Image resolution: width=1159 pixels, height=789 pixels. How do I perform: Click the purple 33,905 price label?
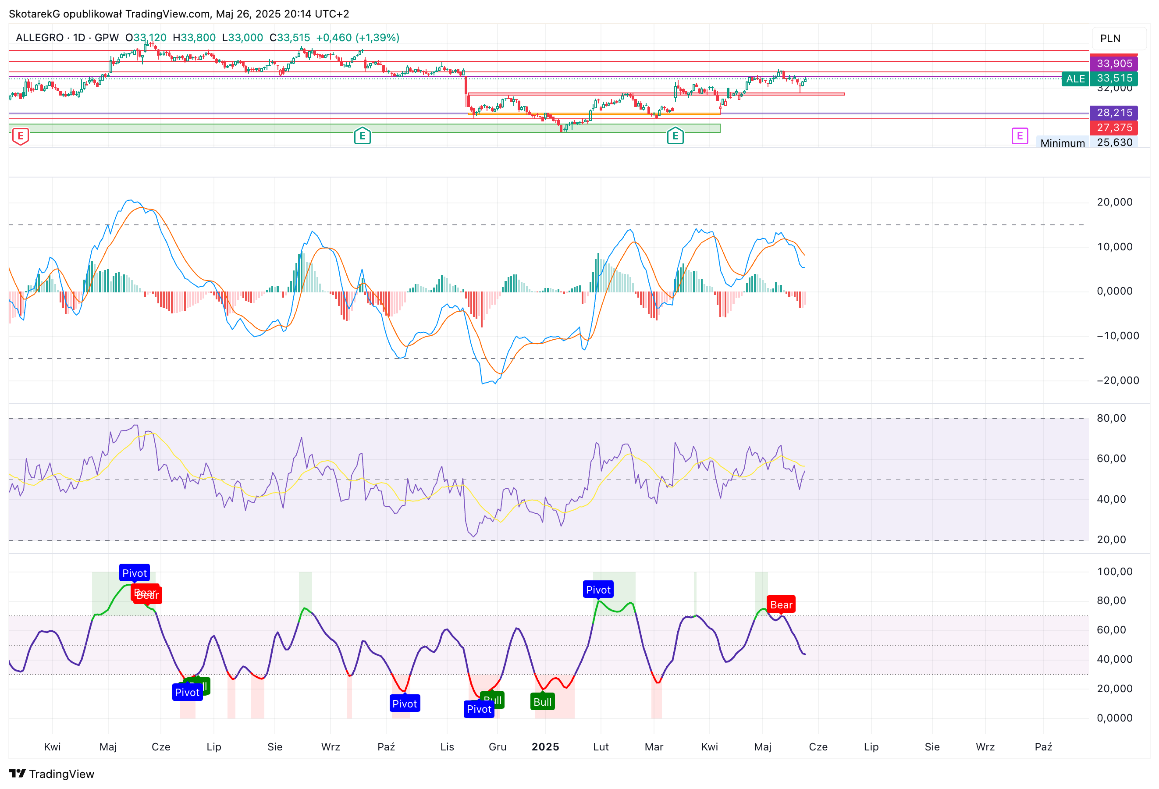(x=1114, y=64)
